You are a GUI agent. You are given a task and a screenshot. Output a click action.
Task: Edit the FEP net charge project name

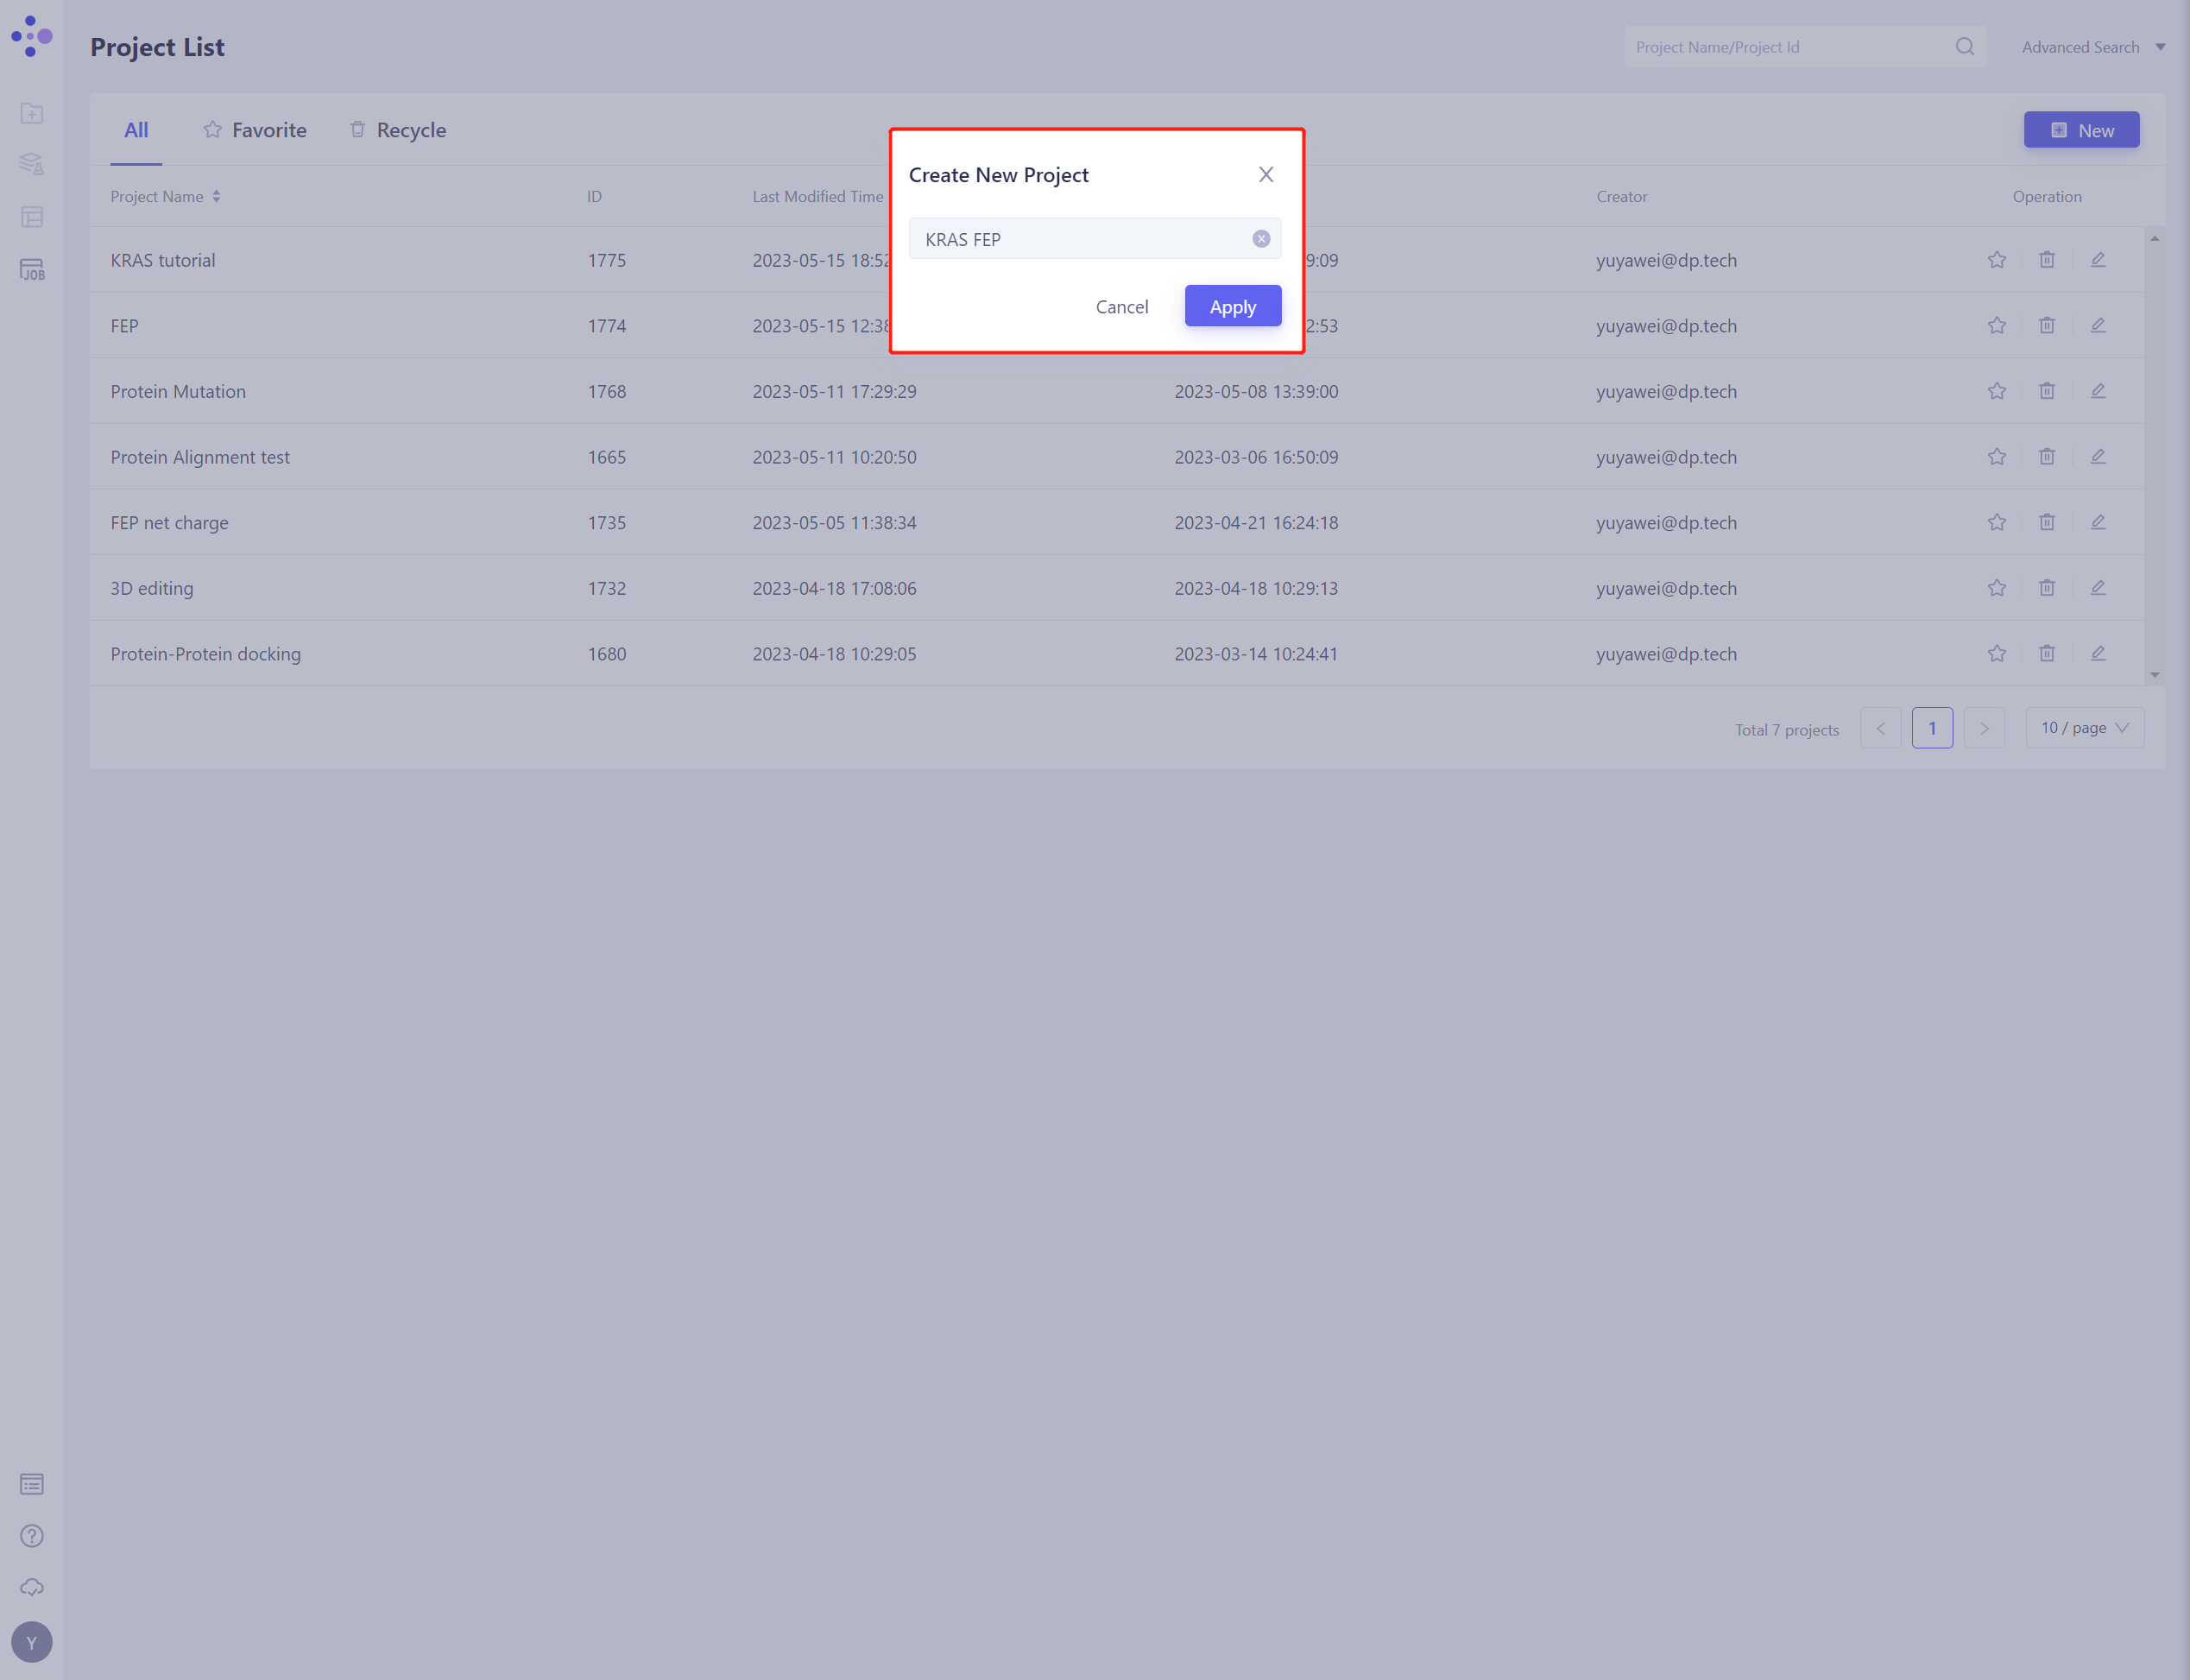(2098, 522)
